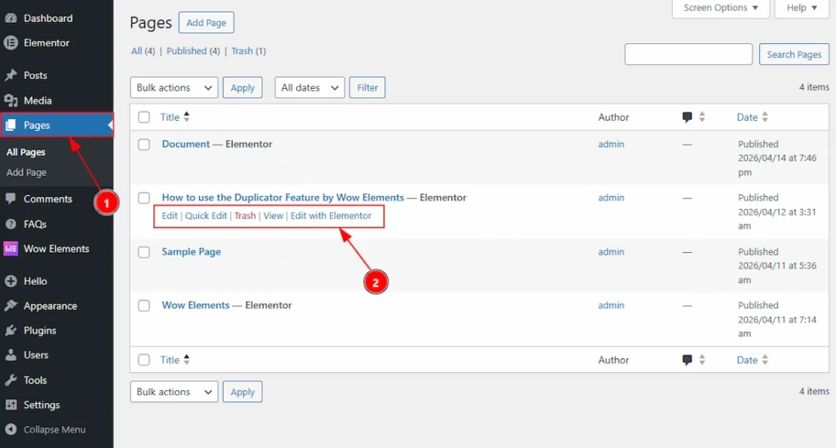Check the Sample Page row checkbox
836x448 pixels.
click(144, 252)
